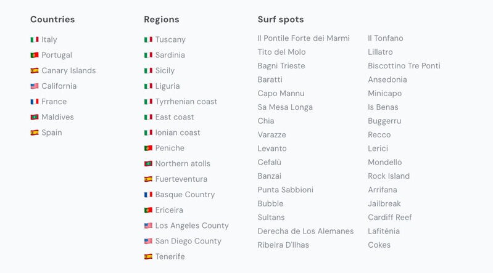Click the Italy flag icon under Countries
The height and width of the screenshot is (273, 493).
click(x=35, y=39)
